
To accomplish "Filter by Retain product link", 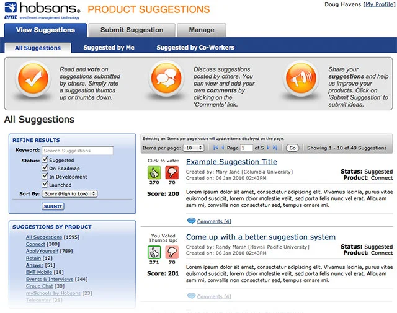I will 33,258.
